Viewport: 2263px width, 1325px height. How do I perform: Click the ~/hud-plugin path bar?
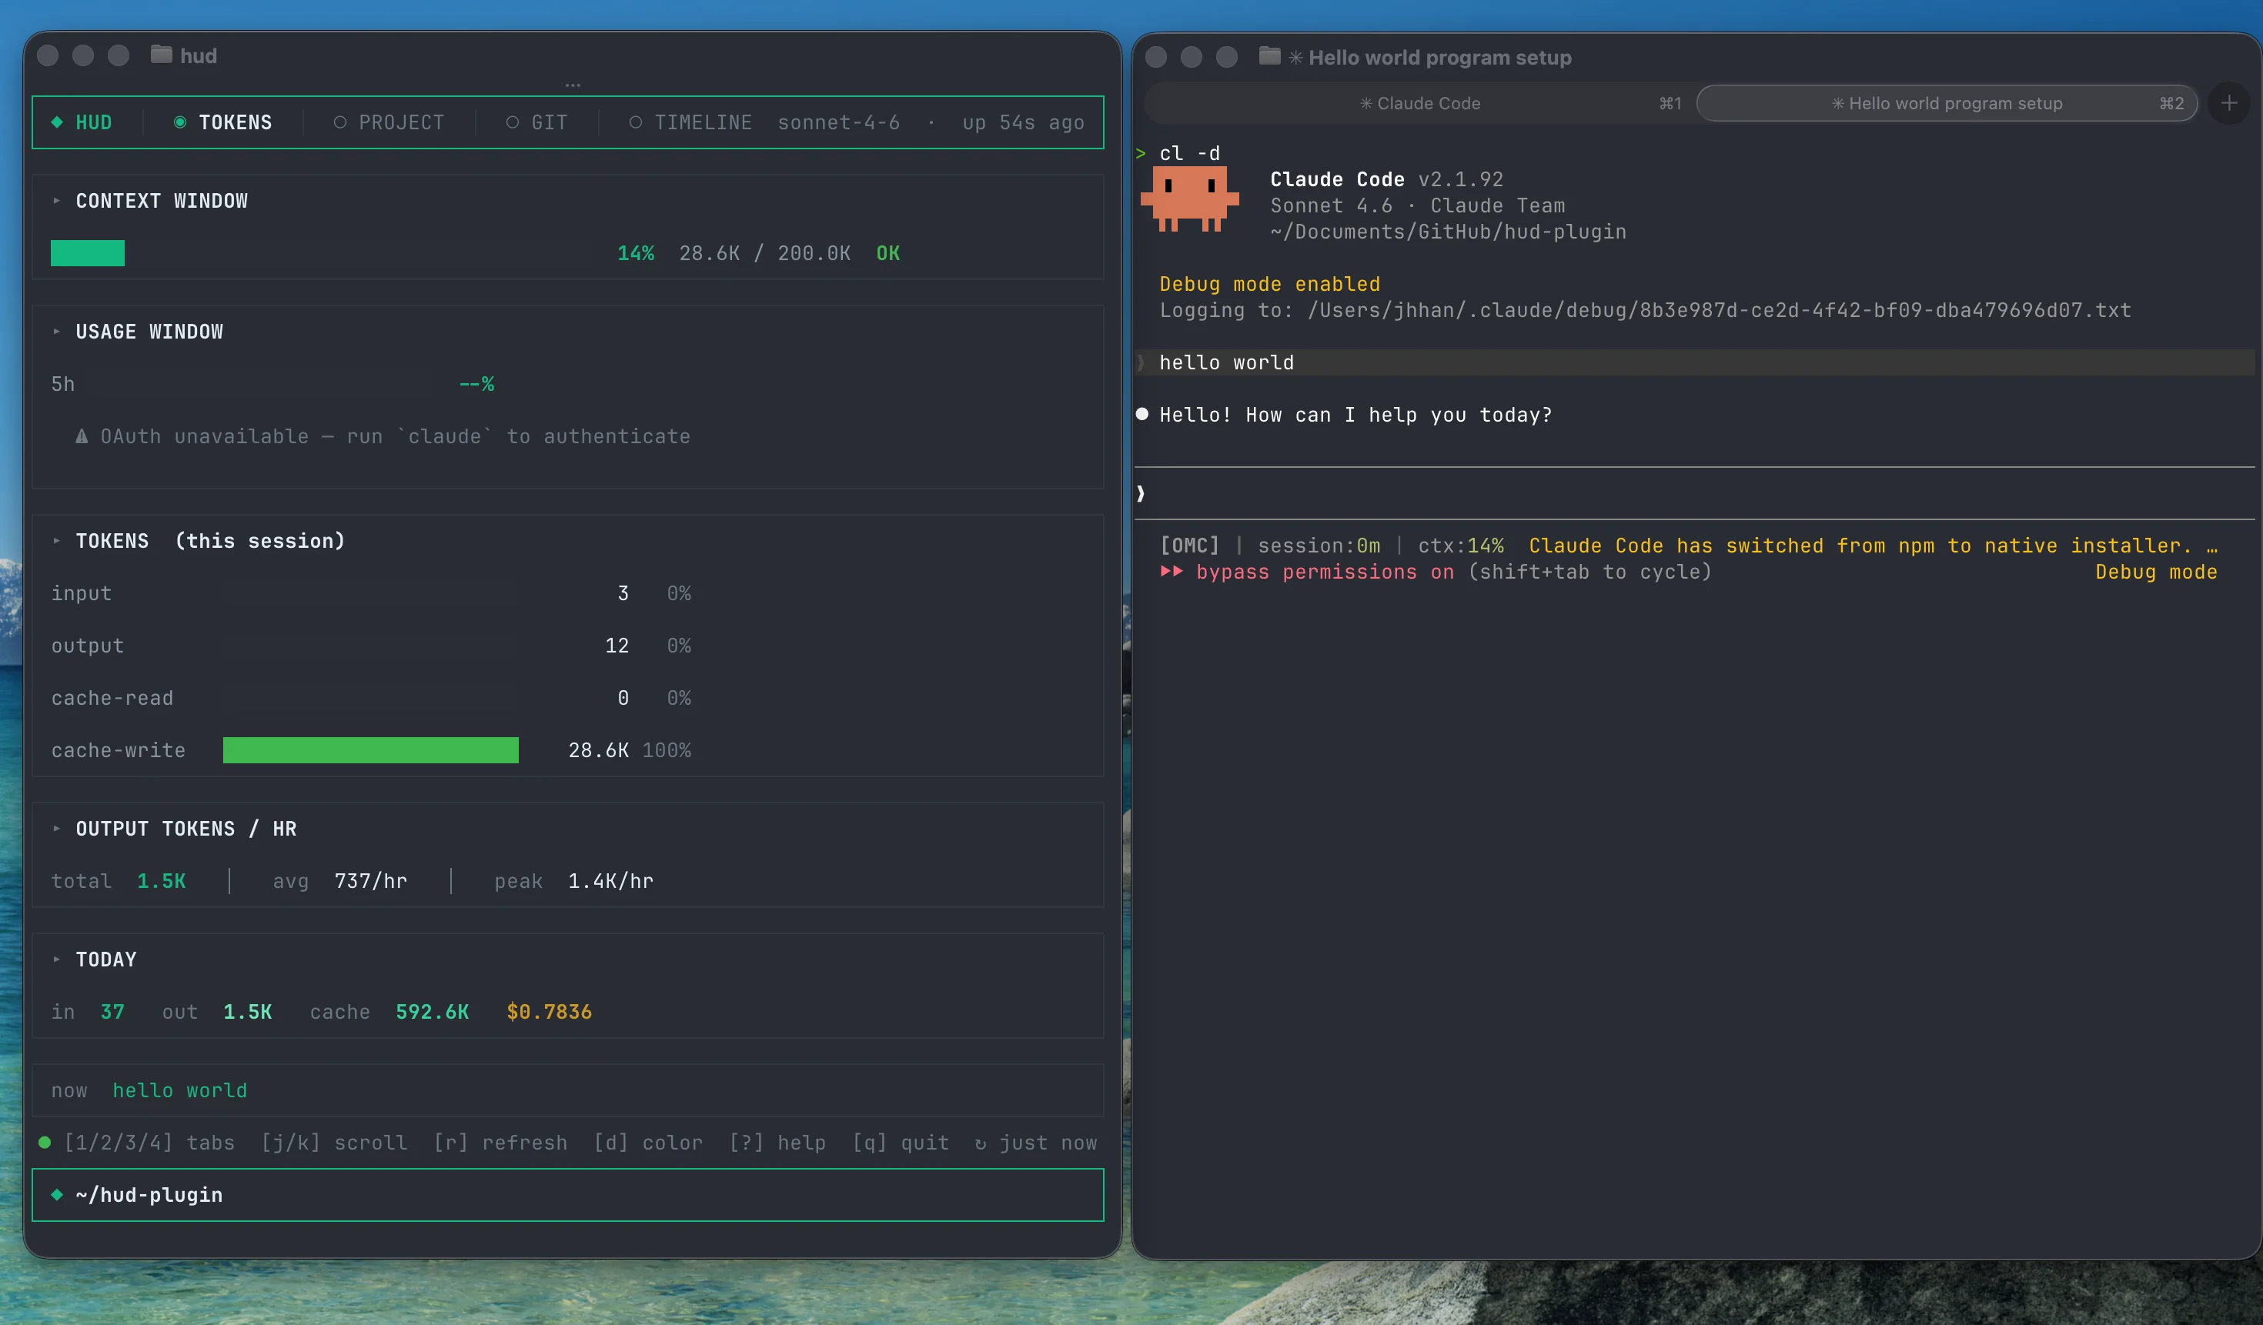567,1195
